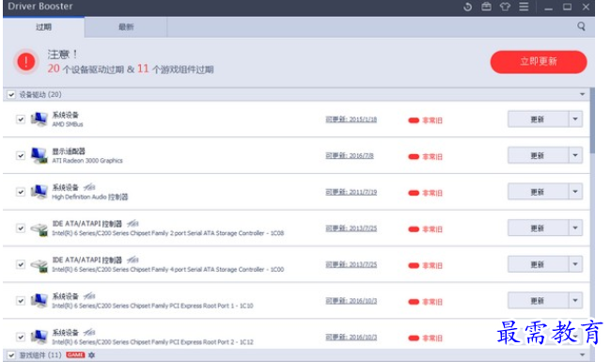Open 可更新 2016/10/3 link for Root Port 1

[x=352, y=301]
